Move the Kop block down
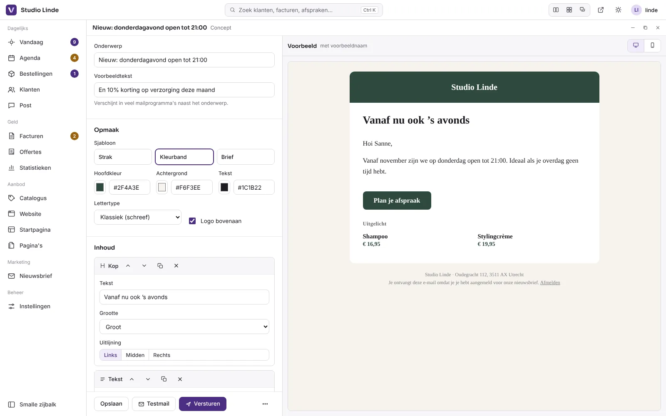666x416 pixels. coord(144,266)
